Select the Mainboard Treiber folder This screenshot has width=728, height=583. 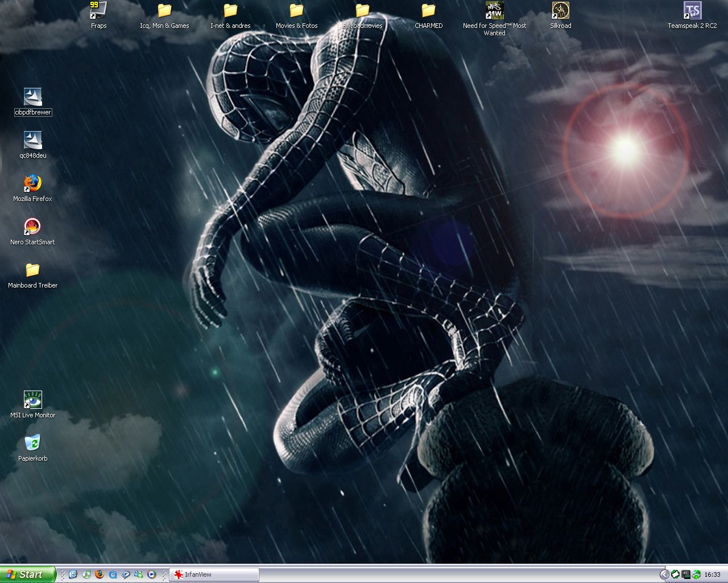pos(32,270)
